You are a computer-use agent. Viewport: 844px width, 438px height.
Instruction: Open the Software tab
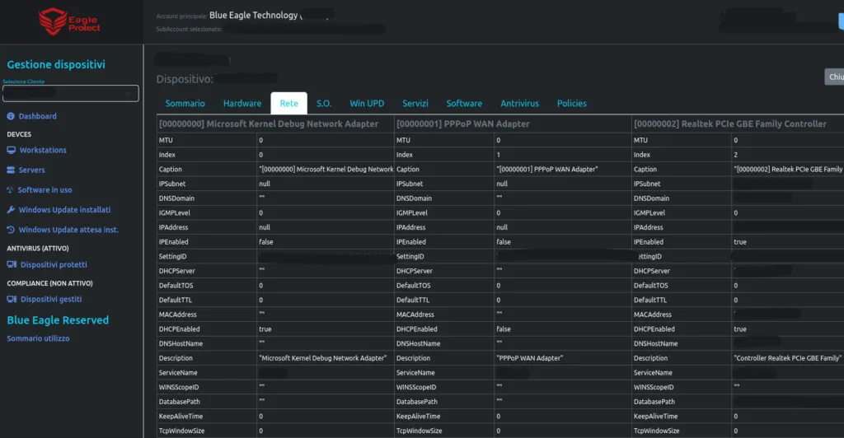coord(464,103)
